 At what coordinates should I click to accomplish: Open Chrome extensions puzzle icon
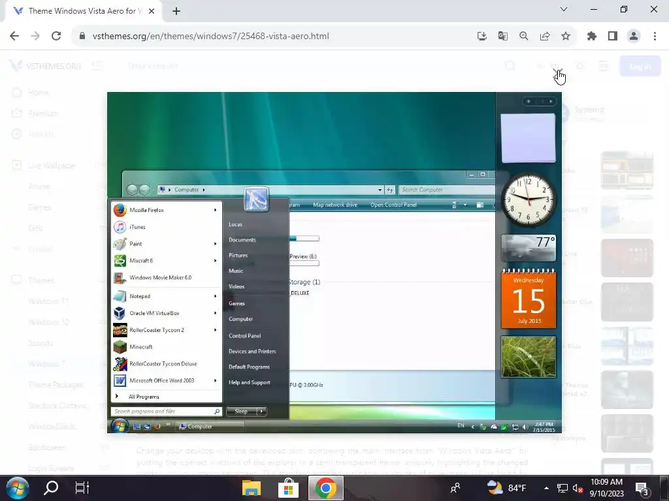click(592, 37)
